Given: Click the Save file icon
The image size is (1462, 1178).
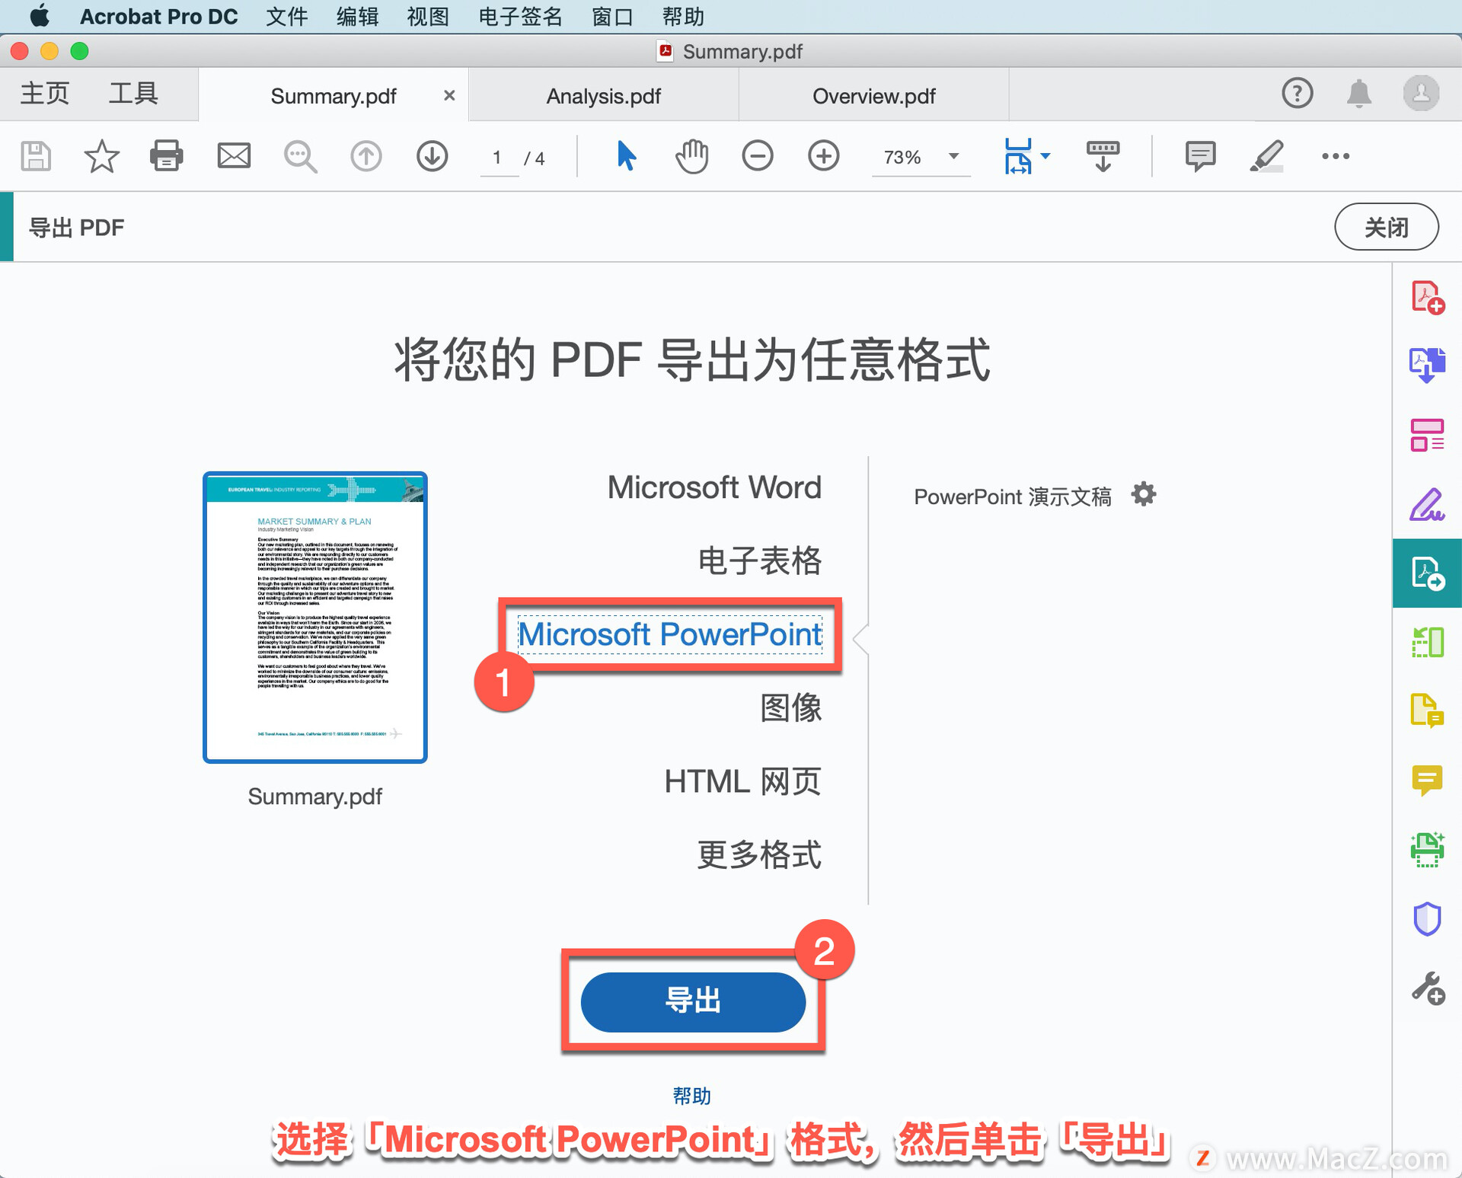Looking at the screenshot, I should (35, 156).
